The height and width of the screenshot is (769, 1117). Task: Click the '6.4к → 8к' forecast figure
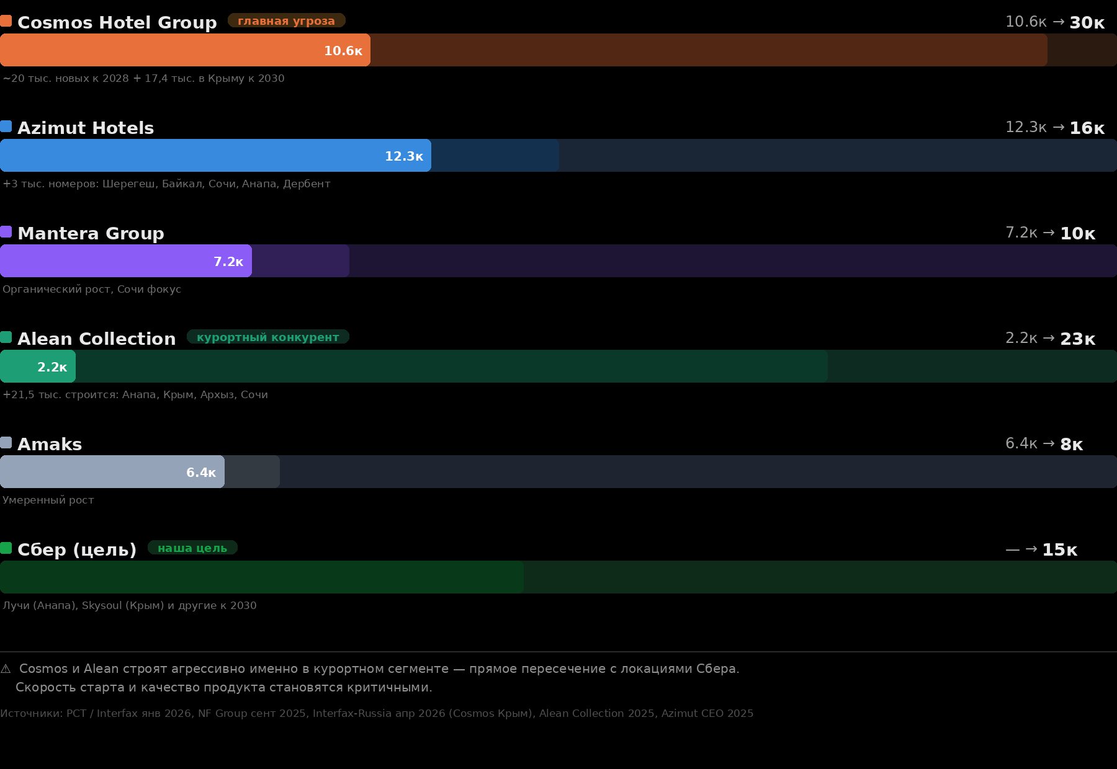1044,444
